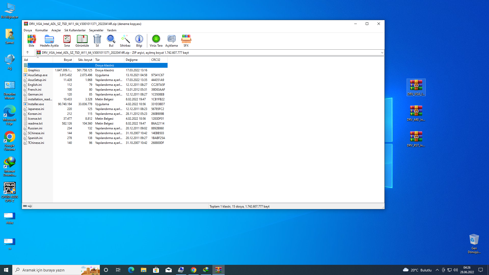Open Google Chrome from the taskbar
Viewport: 489px width, 275px height.
pyautogui.click(x=194, y=270)
